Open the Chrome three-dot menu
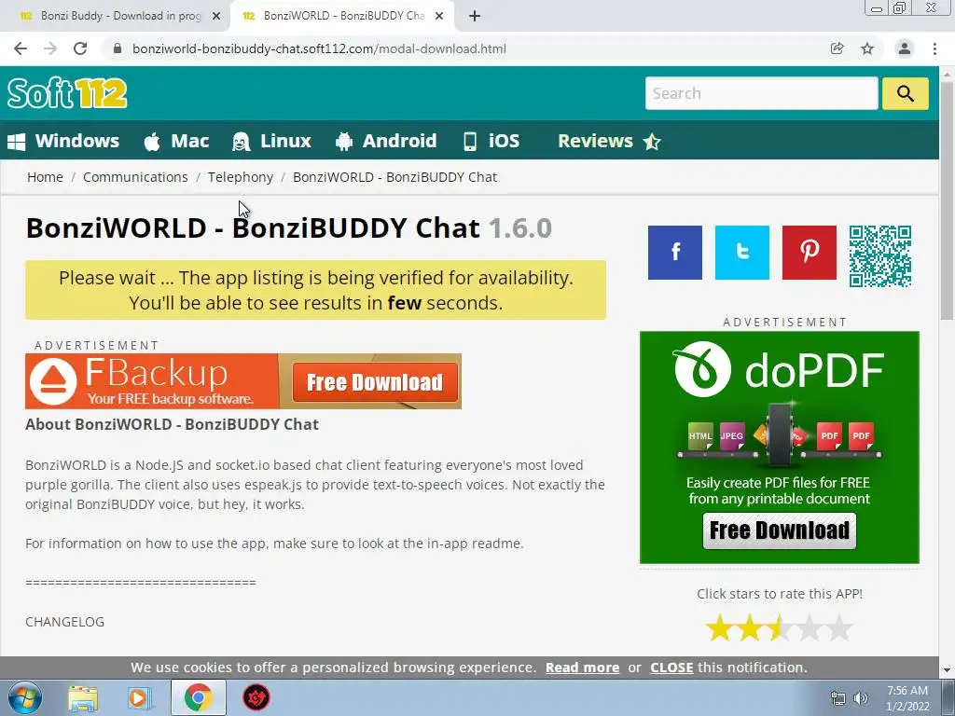955x716 pixels. (x=934, y=48)
